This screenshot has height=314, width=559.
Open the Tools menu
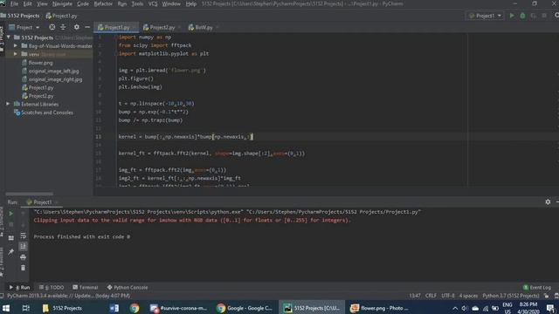pos(137,3)
